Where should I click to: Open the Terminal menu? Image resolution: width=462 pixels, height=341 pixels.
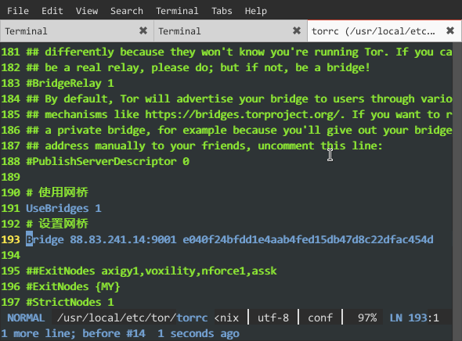click(x=177, y=11)
